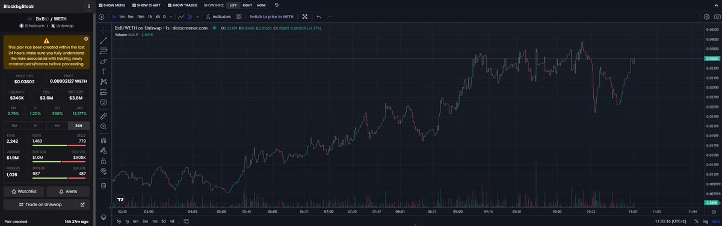Expand the interval dropdown arrow
This screenshot has width=722, height=226.
pyautogui.click(x=171, y=17)
